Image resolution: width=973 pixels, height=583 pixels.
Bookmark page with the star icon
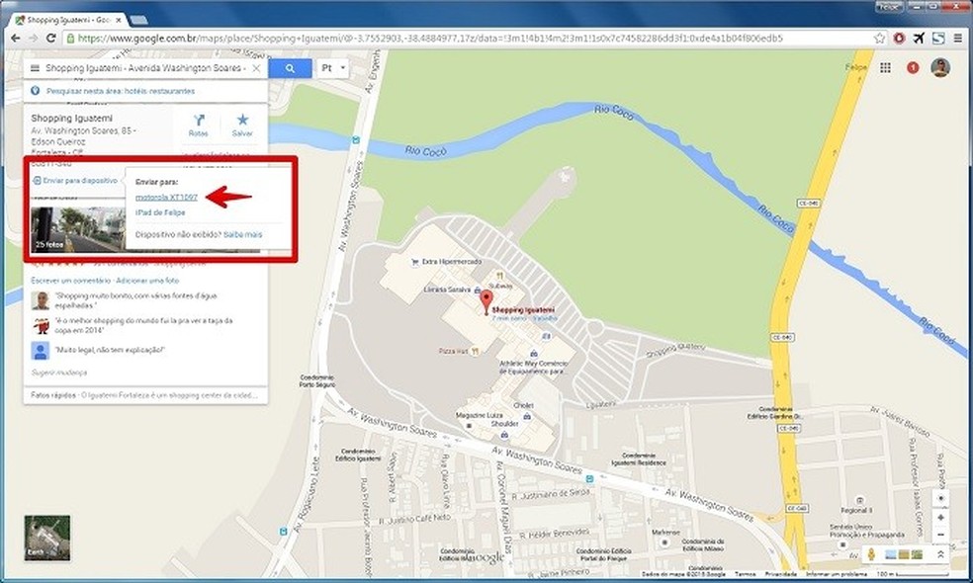tap(879, 38)
